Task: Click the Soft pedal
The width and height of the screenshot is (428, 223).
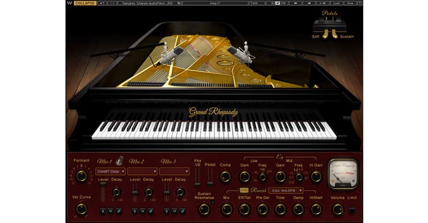Action: (x=325, y=34)
